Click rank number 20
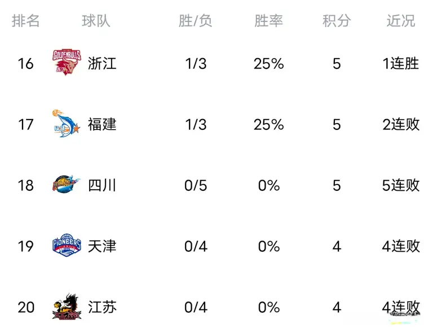Image resolution: width=433 pixels, height=333 pixels. click(x=26, y=307)
